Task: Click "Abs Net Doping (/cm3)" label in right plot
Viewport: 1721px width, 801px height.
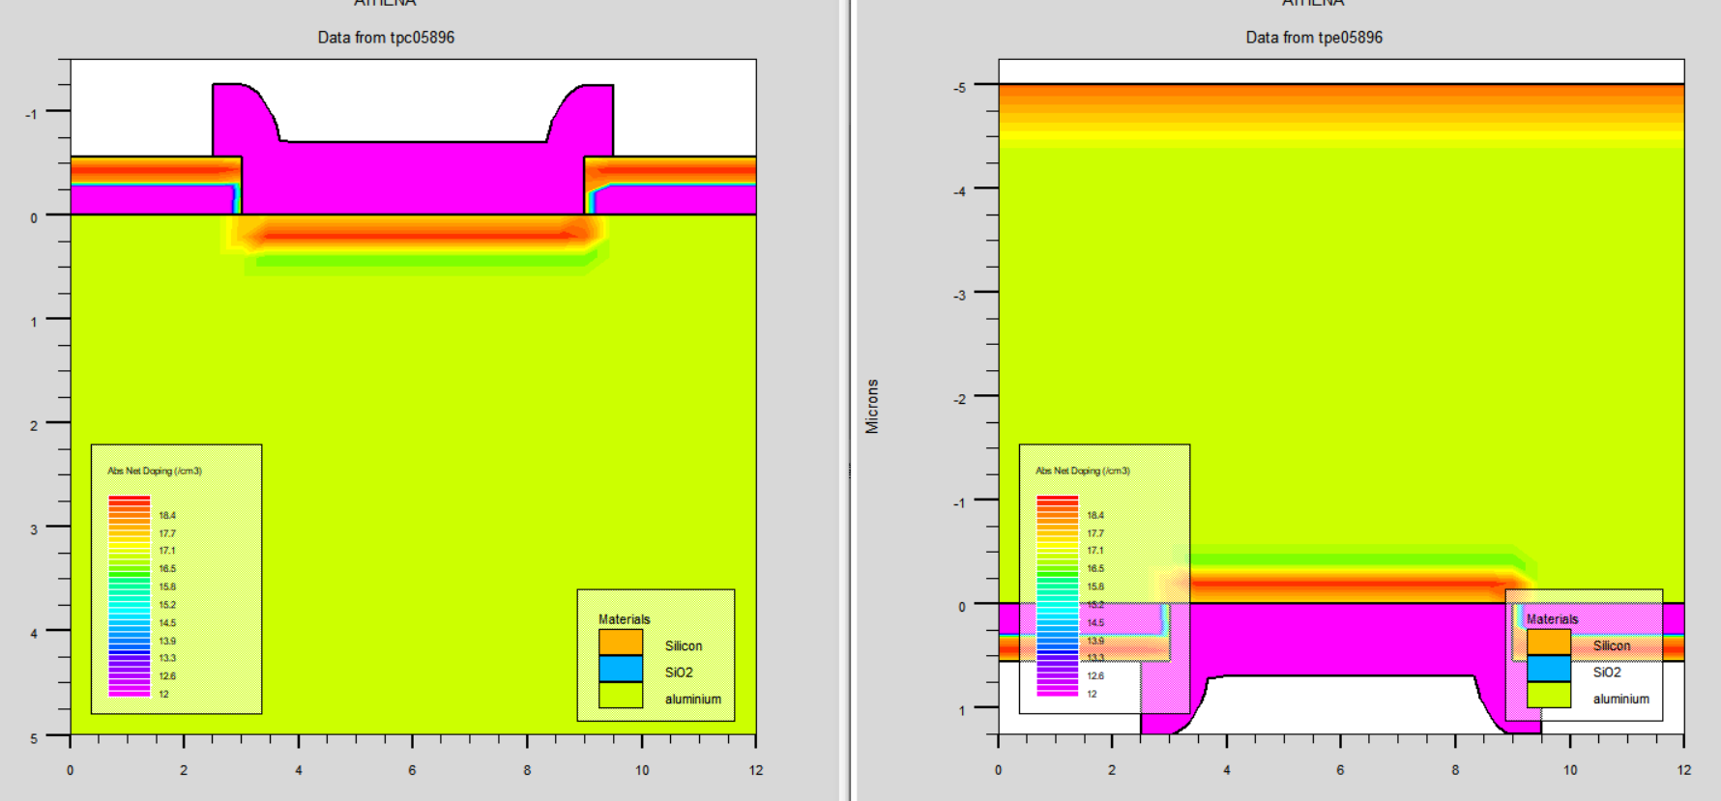Action: coord(1083,471)
